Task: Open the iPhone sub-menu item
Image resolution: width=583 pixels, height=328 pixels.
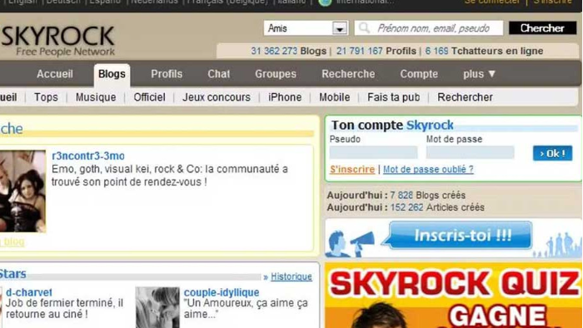Action: [x=285, y=97]
